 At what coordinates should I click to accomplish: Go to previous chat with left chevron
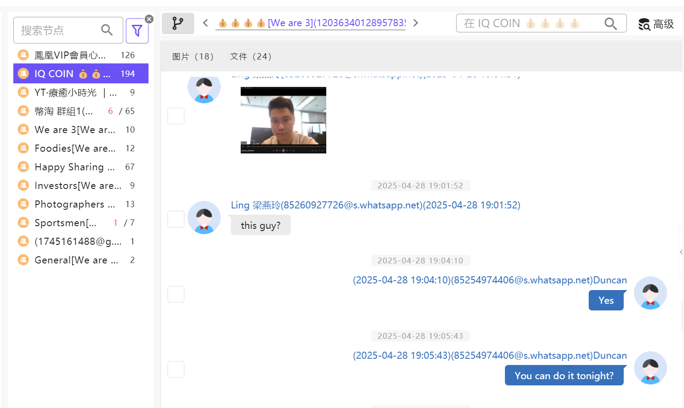click(x=205, y=23)
